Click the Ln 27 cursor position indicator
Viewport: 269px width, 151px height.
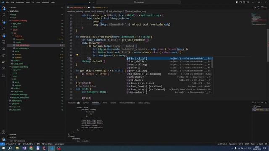pos(222,144)
